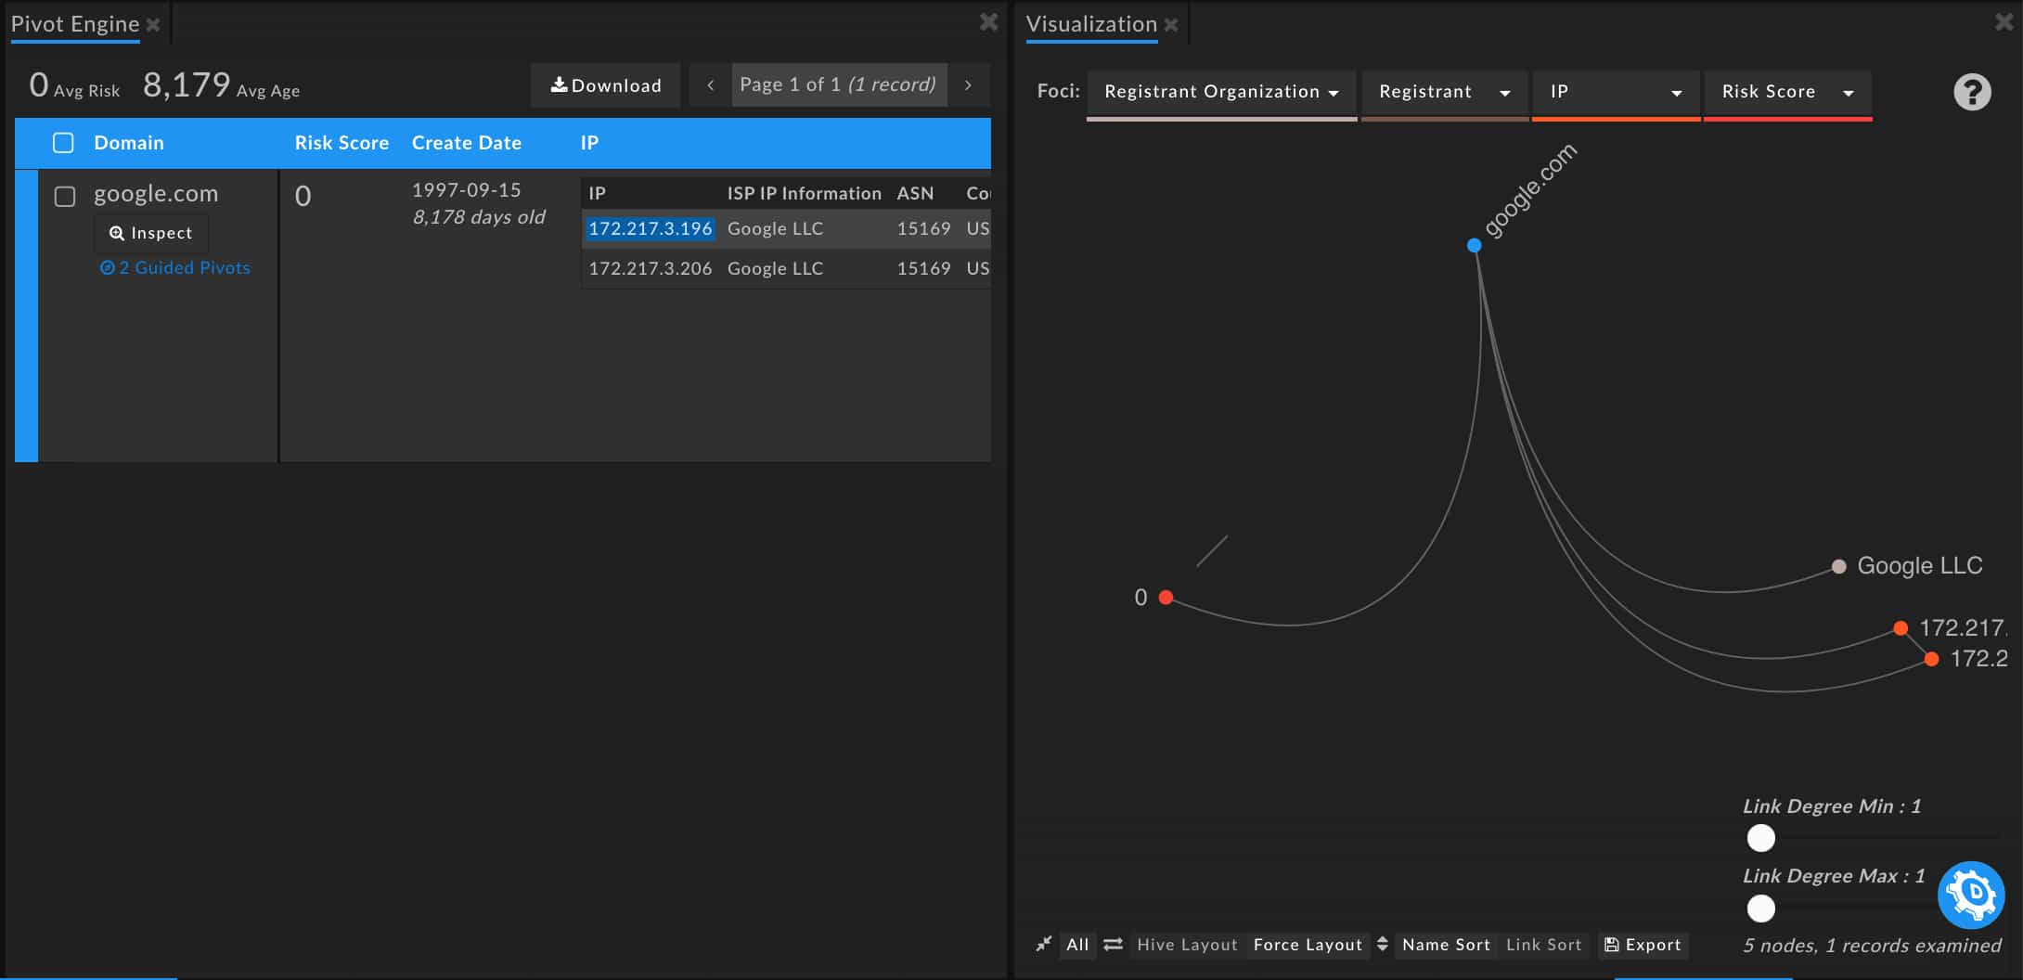Click the swap arrows icon before Hive Layout

[x=1113, y=944]
